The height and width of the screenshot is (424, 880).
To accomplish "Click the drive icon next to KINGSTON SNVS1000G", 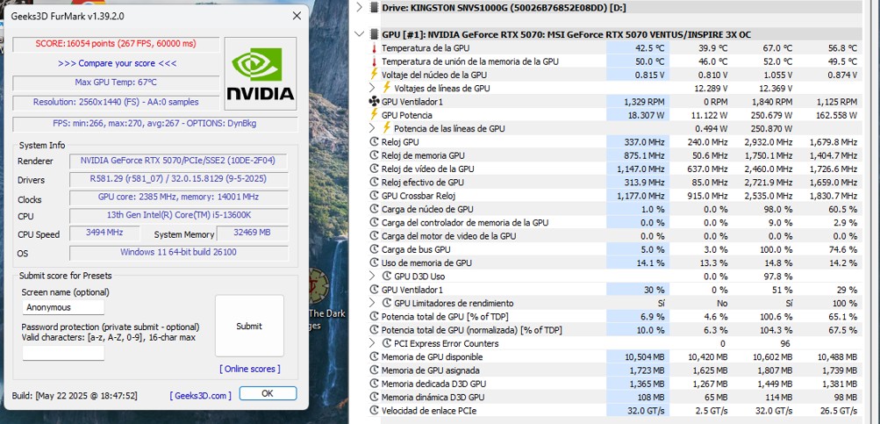I will pyautogui.click(x=374, y=7).
